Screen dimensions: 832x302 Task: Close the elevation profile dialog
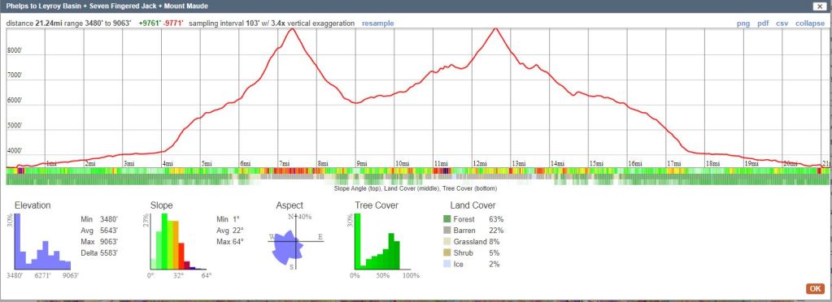point(820,6)
